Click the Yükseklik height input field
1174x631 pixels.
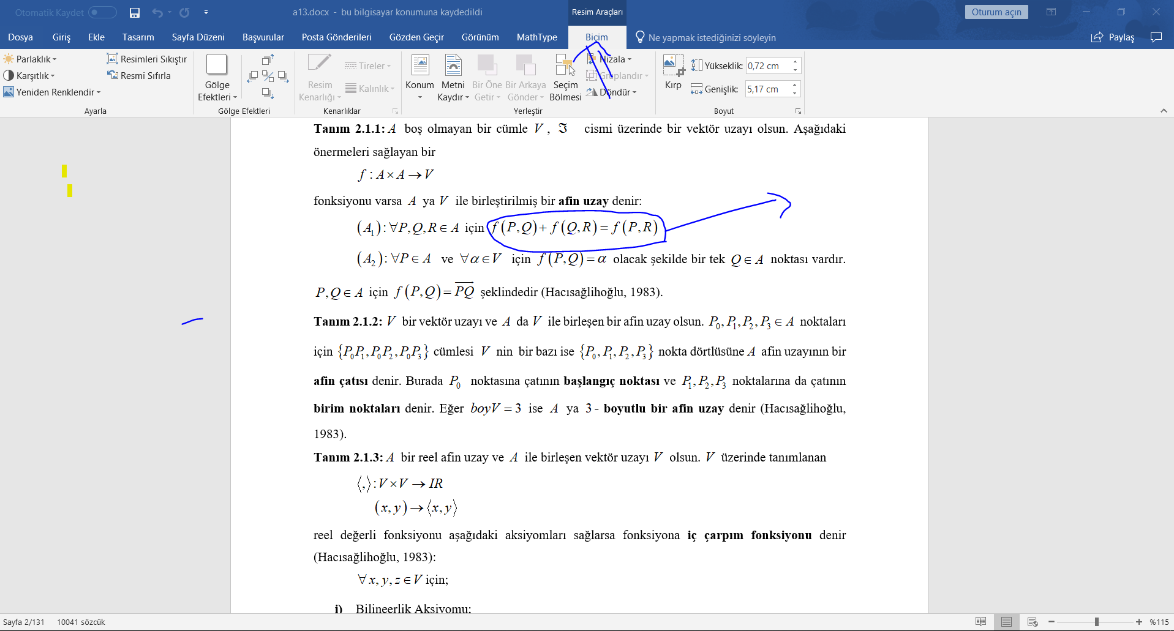pyautogui.click(x=768, y=66)
